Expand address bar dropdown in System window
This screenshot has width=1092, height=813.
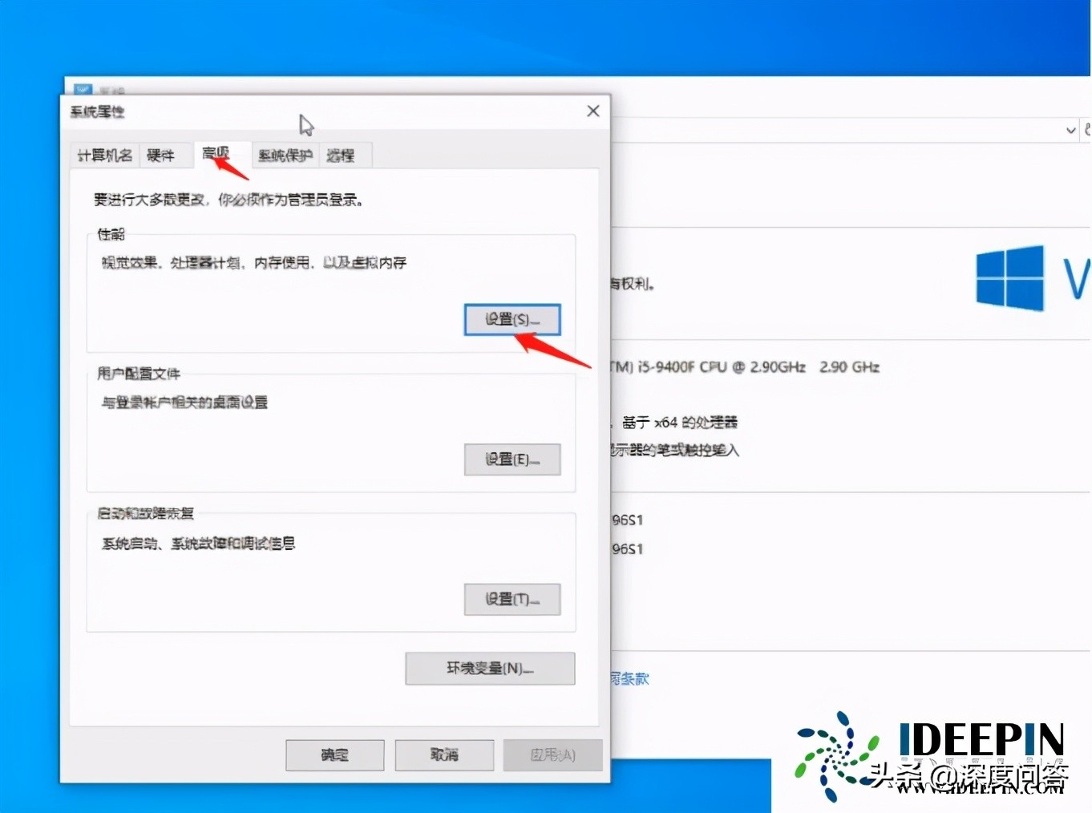click(x=1070, y=130)
